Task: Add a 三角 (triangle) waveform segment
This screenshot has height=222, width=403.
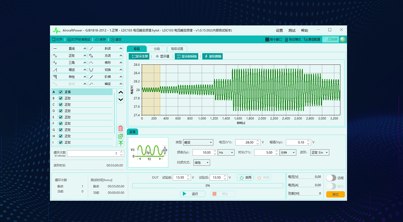Action: (69, 62)
